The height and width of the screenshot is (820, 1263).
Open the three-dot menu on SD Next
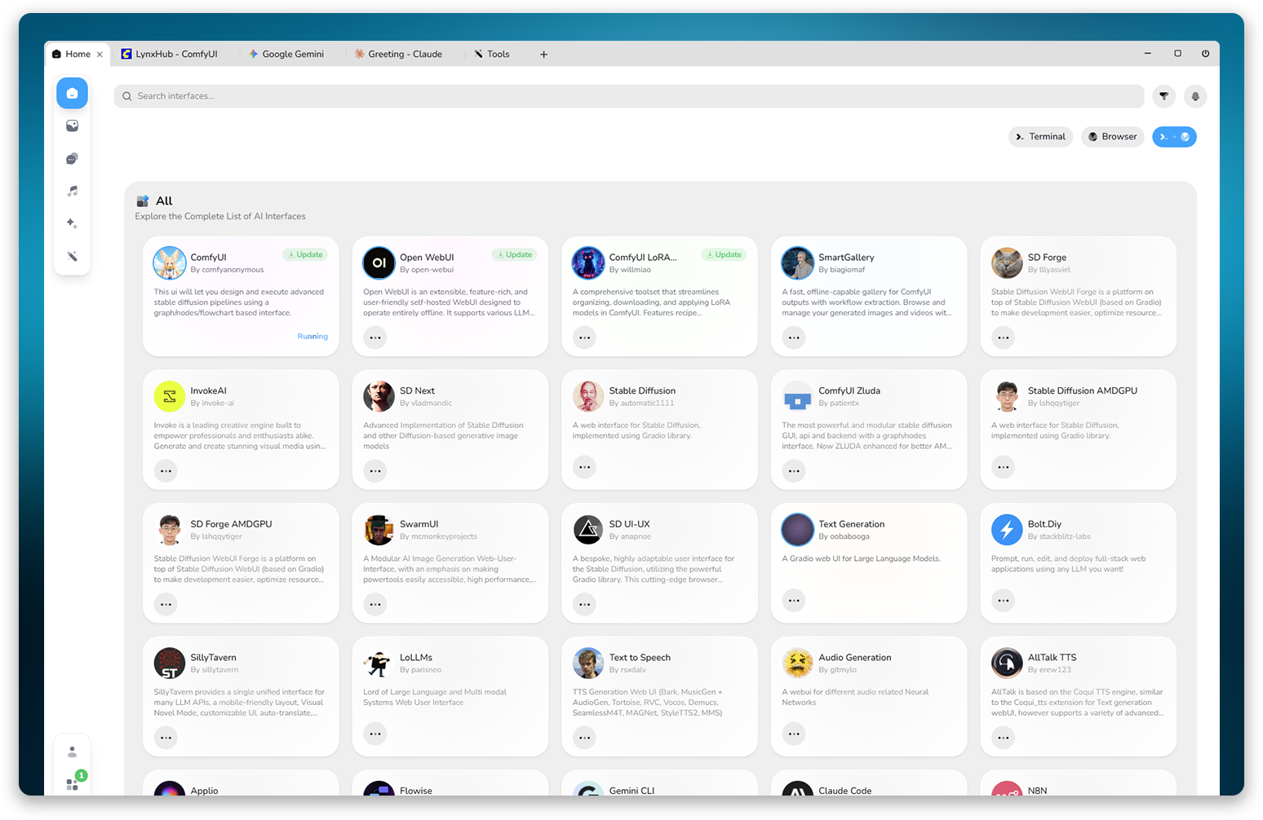[375, 471]
